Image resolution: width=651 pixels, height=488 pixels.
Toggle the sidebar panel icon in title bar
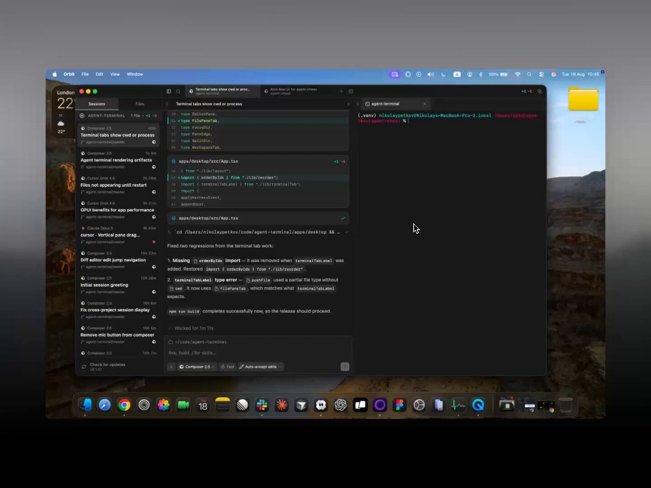coord(169,92)
